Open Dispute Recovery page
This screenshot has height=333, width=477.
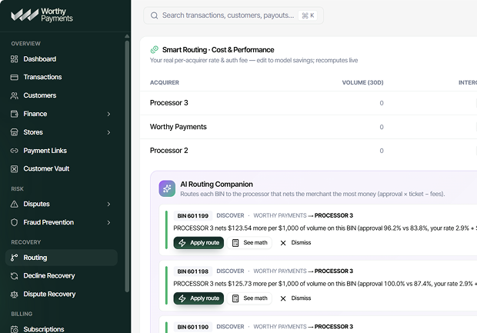[x=61, y=295]
